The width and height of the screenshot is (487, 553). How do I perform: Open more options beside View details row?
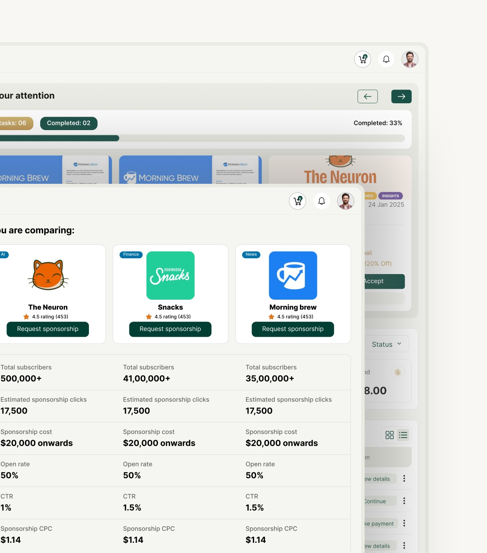click(x=404, y=479)
